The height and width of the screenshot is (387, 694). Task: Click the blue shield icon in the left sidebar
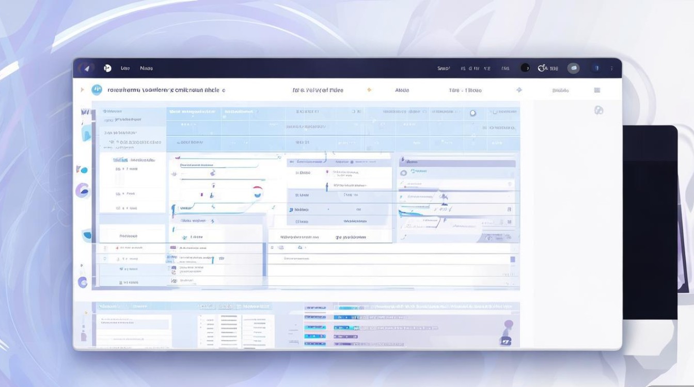pos(87,236)
